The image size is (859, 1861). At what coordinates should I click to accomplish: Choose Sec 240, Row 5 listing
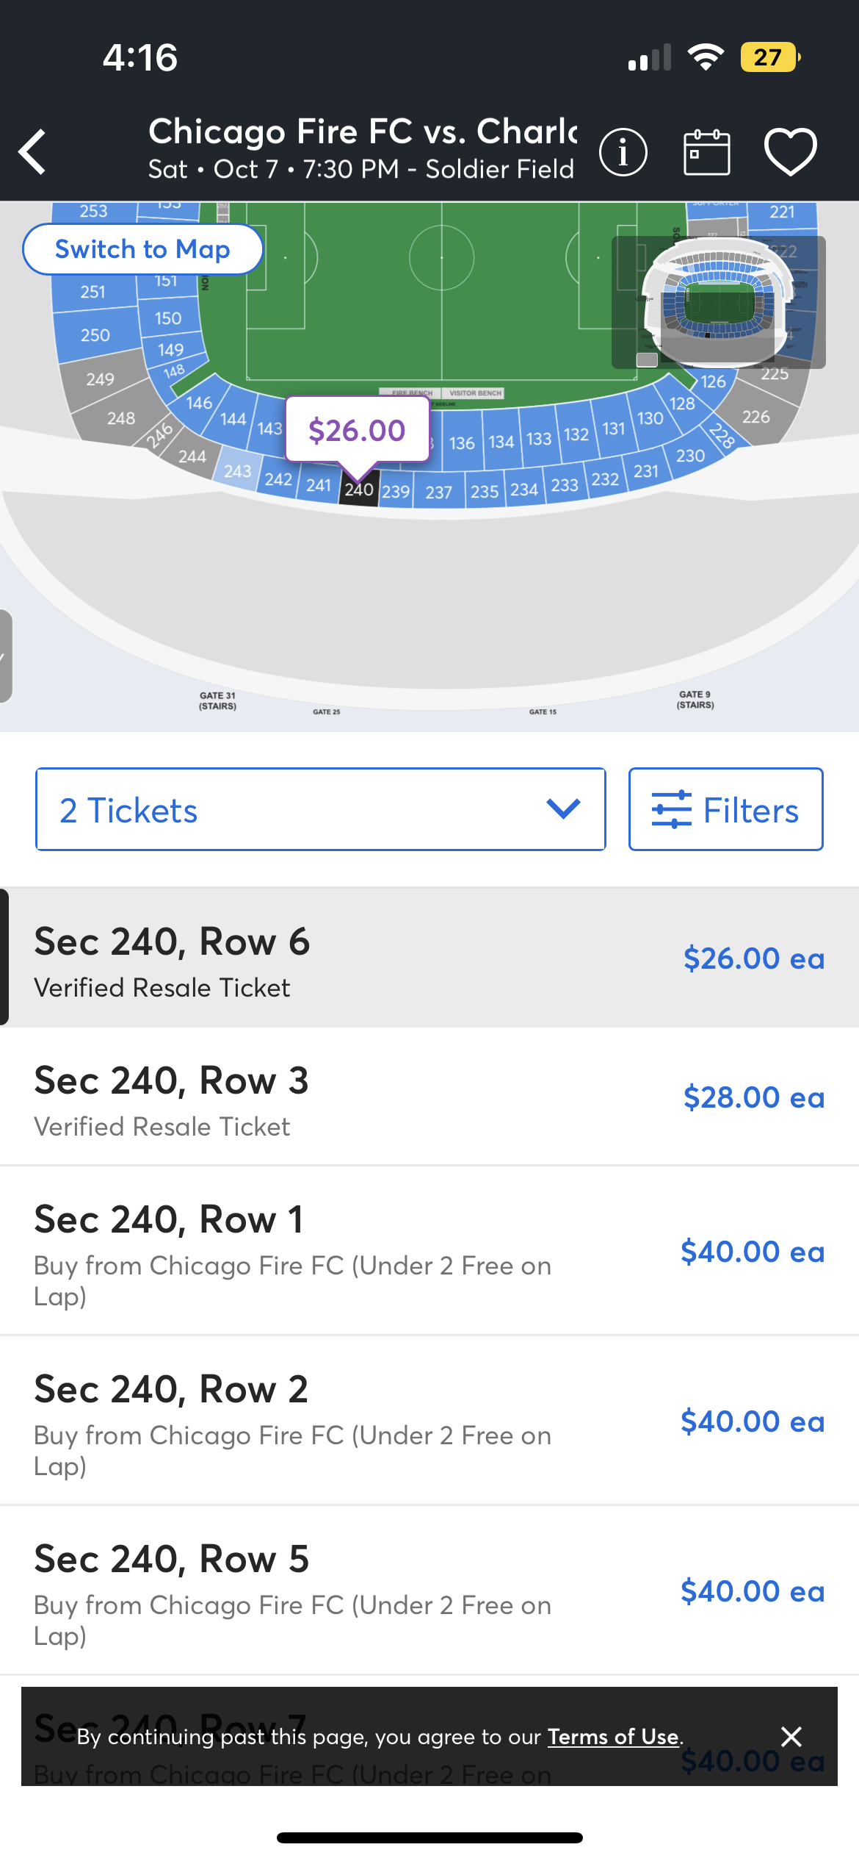coord(429,1591)
